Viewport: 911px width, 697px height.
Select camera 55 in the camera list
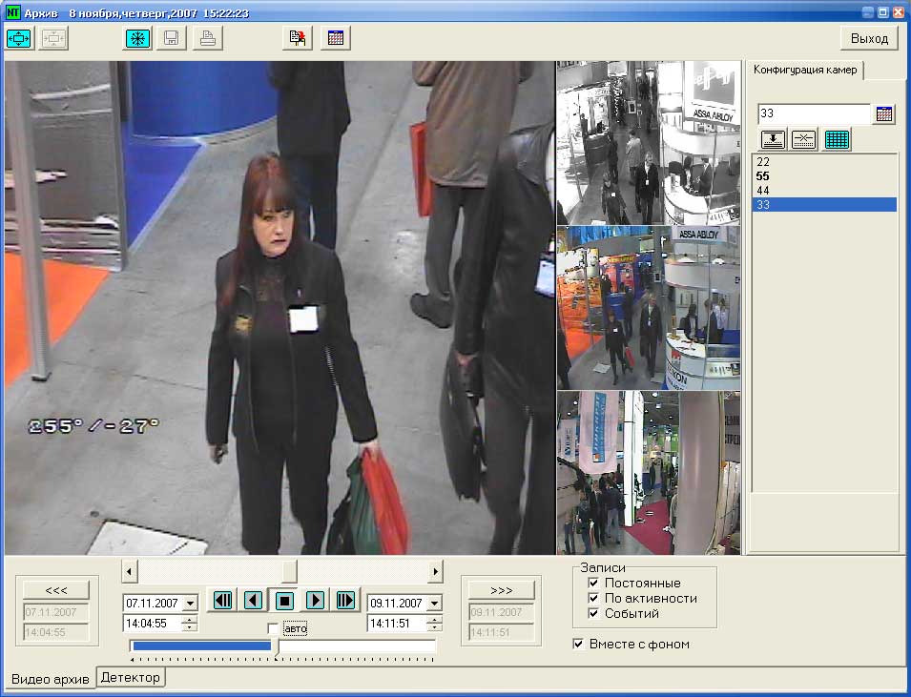[763, 176]
